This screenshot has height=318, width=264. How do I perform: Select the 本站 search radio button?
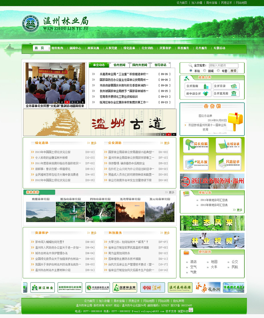click(191, 71)
